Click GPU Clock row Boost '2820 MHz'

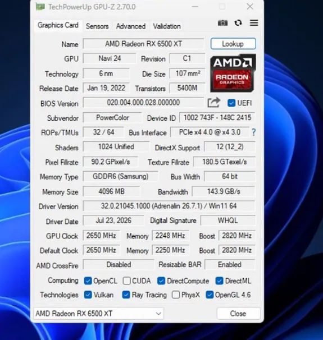click(237, 236)
